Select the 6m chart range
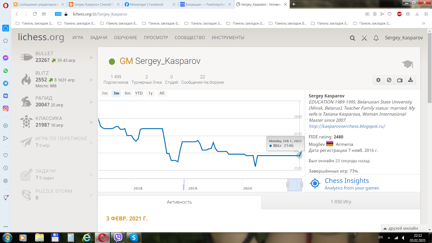 click(x=128, y=93)
